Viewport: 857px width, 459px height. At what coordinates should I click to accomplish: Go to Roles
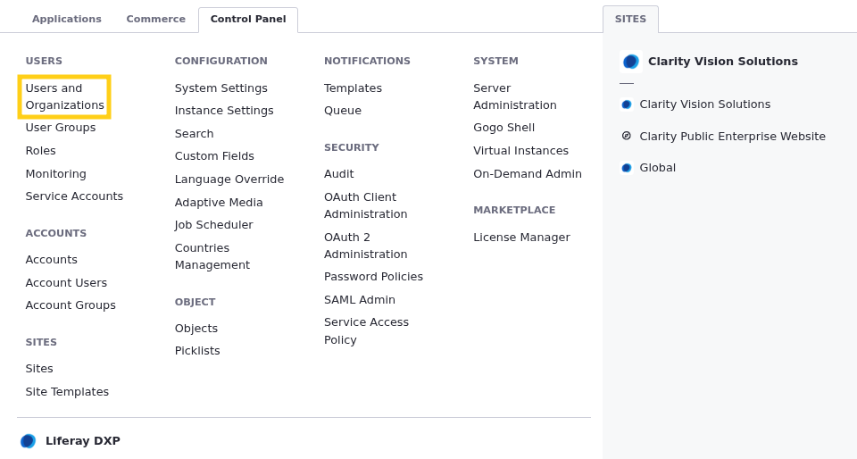(40, 151)
